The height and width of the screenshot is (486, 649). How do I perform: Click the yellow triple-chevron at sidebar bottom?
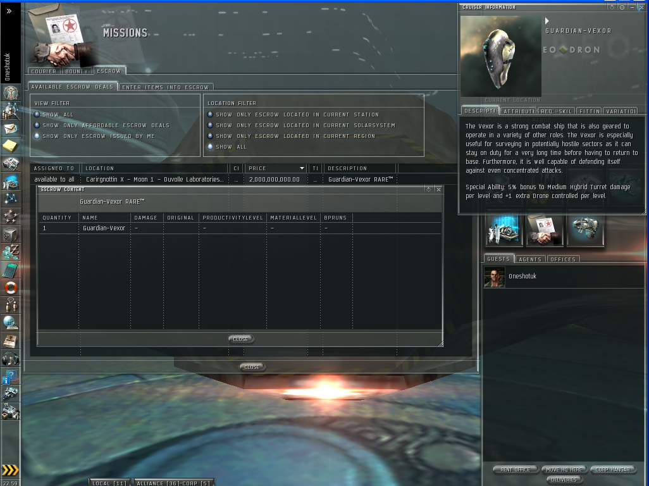pos(10,470)
